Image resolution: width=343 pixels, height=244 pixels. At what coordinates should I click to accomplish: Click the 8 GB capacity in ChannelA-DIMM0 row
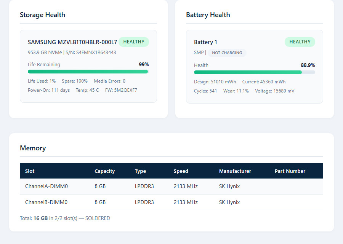click(100, 187)
